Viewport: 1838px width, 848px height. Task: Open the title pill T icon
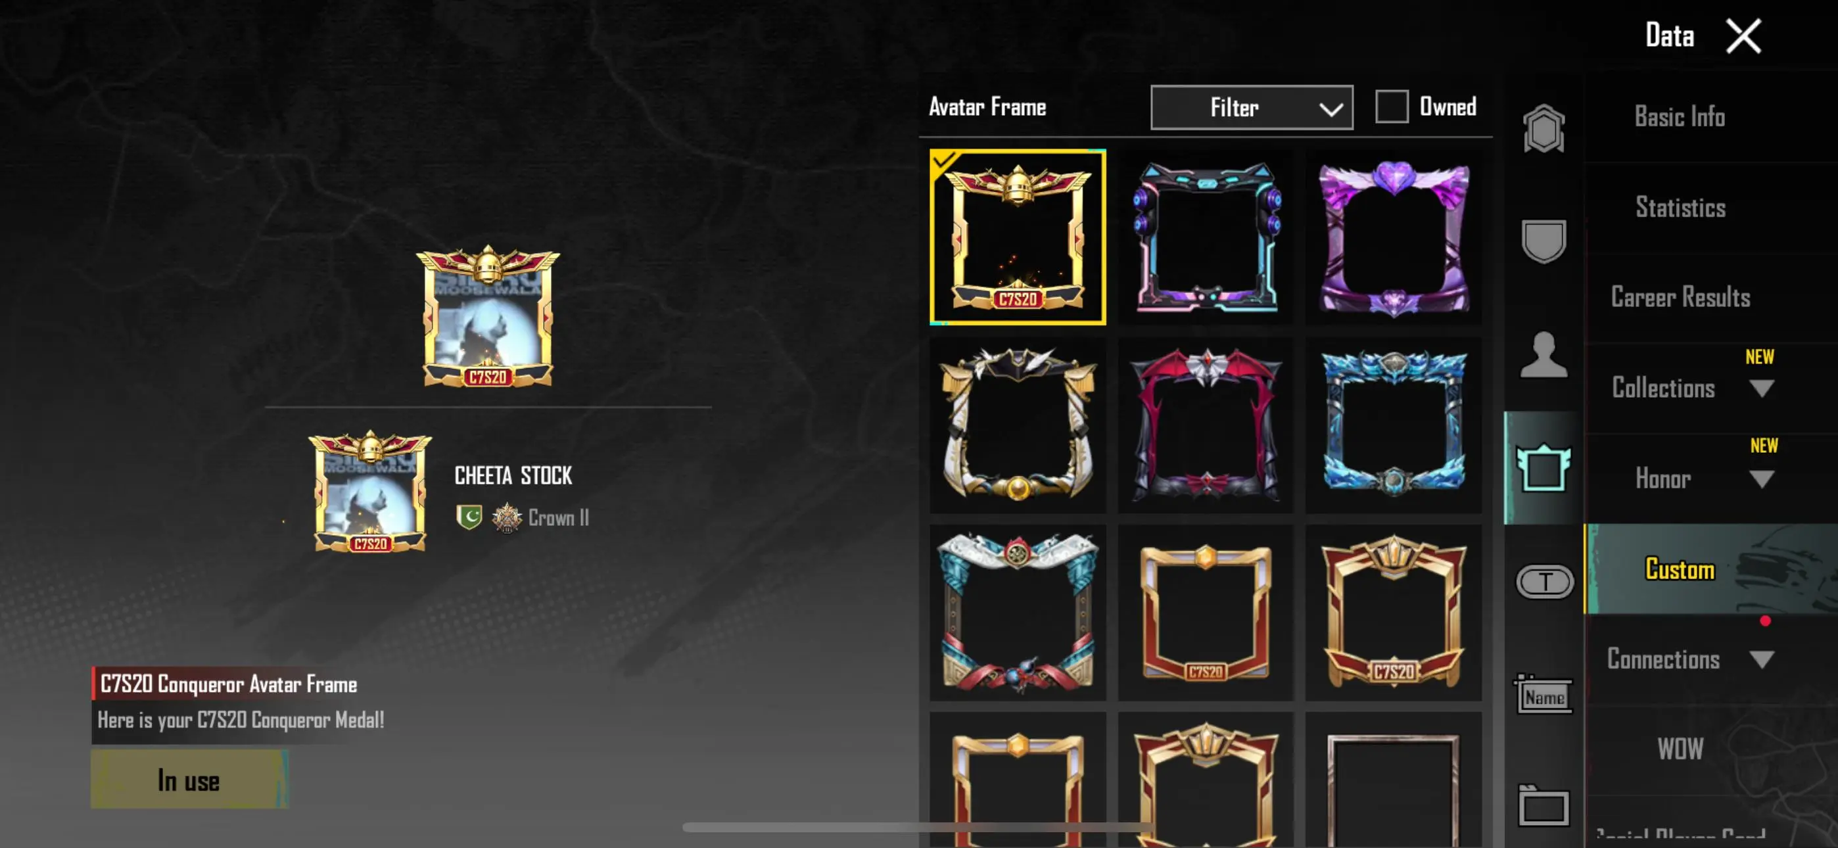point(1544,581)
